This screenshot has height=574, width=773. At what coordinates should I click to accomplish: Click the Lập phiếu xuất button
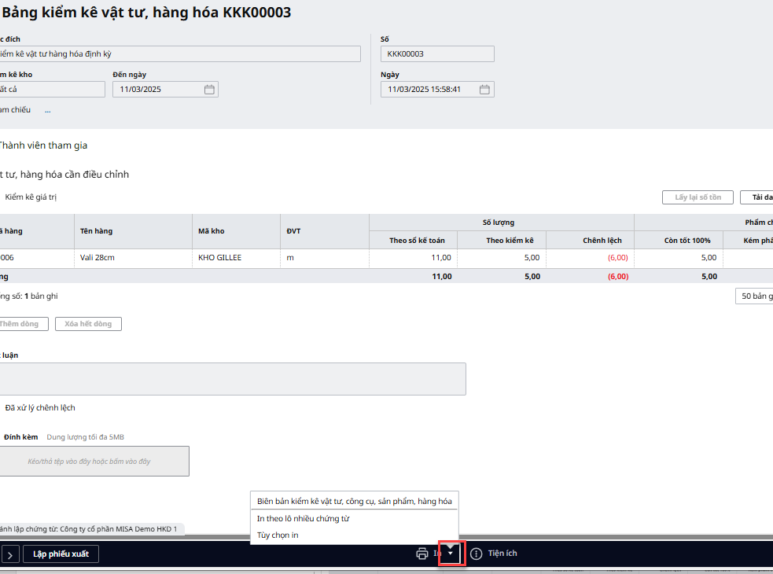(61, 554)
